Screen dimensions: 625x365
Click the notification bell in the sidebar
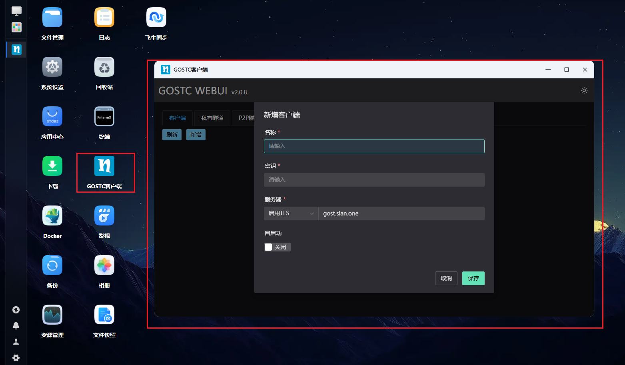(x=16, y=325)
